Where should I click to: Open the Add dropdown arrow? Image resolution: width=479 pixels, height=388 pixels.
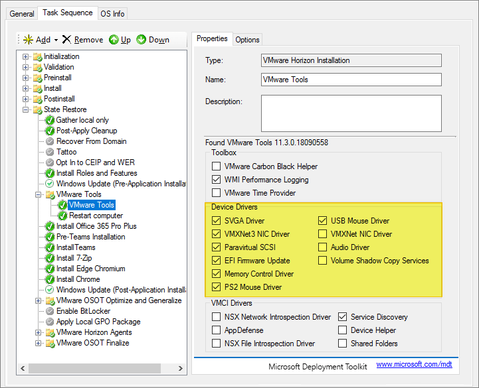click(56, 40)
